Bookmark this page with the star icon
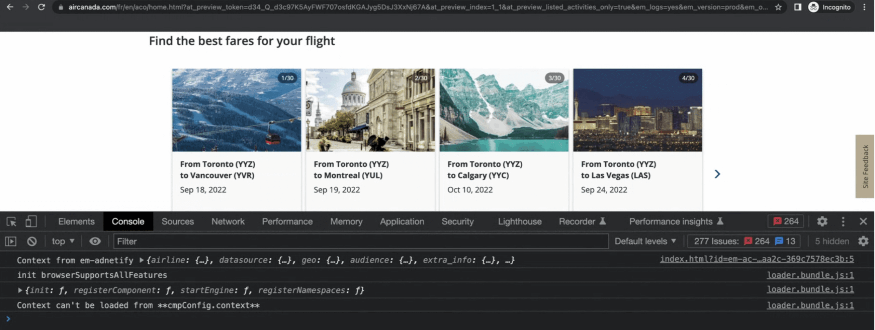Viewport: 875px width, 330px height. point(778,7)
